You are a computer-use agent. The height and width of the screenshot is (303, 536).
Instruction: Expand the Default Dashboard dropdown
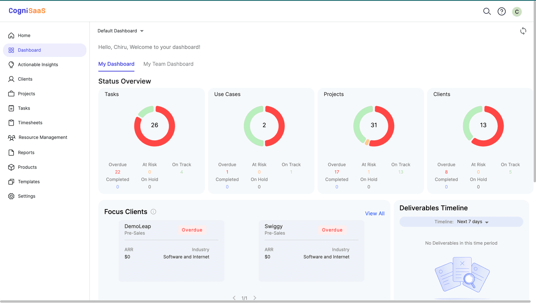[x=121, y=31]
